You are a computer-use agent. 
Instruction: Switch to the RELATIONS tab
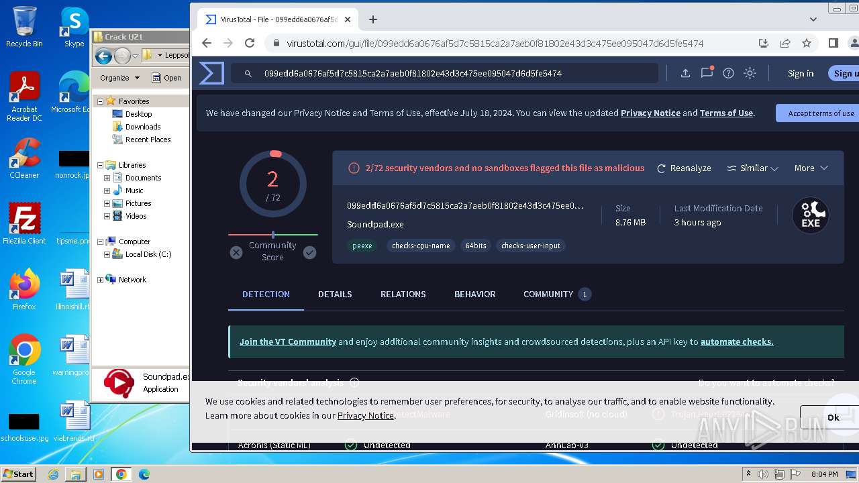coord(403,294)
